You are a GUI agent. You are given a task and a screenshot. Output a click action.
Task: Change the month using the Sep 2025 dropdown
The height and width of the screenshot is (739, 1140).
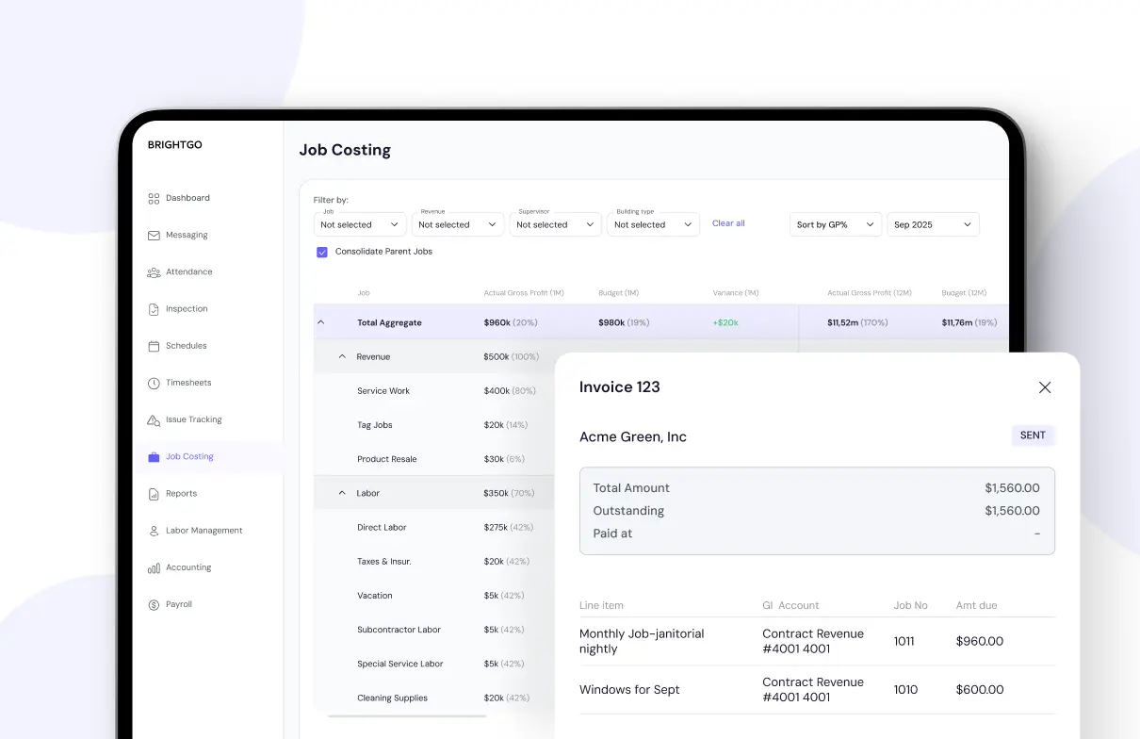tap(933, 224)
